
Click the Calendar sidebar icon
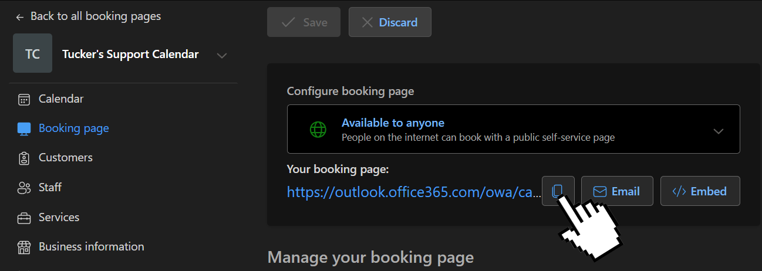pos(24,99)
